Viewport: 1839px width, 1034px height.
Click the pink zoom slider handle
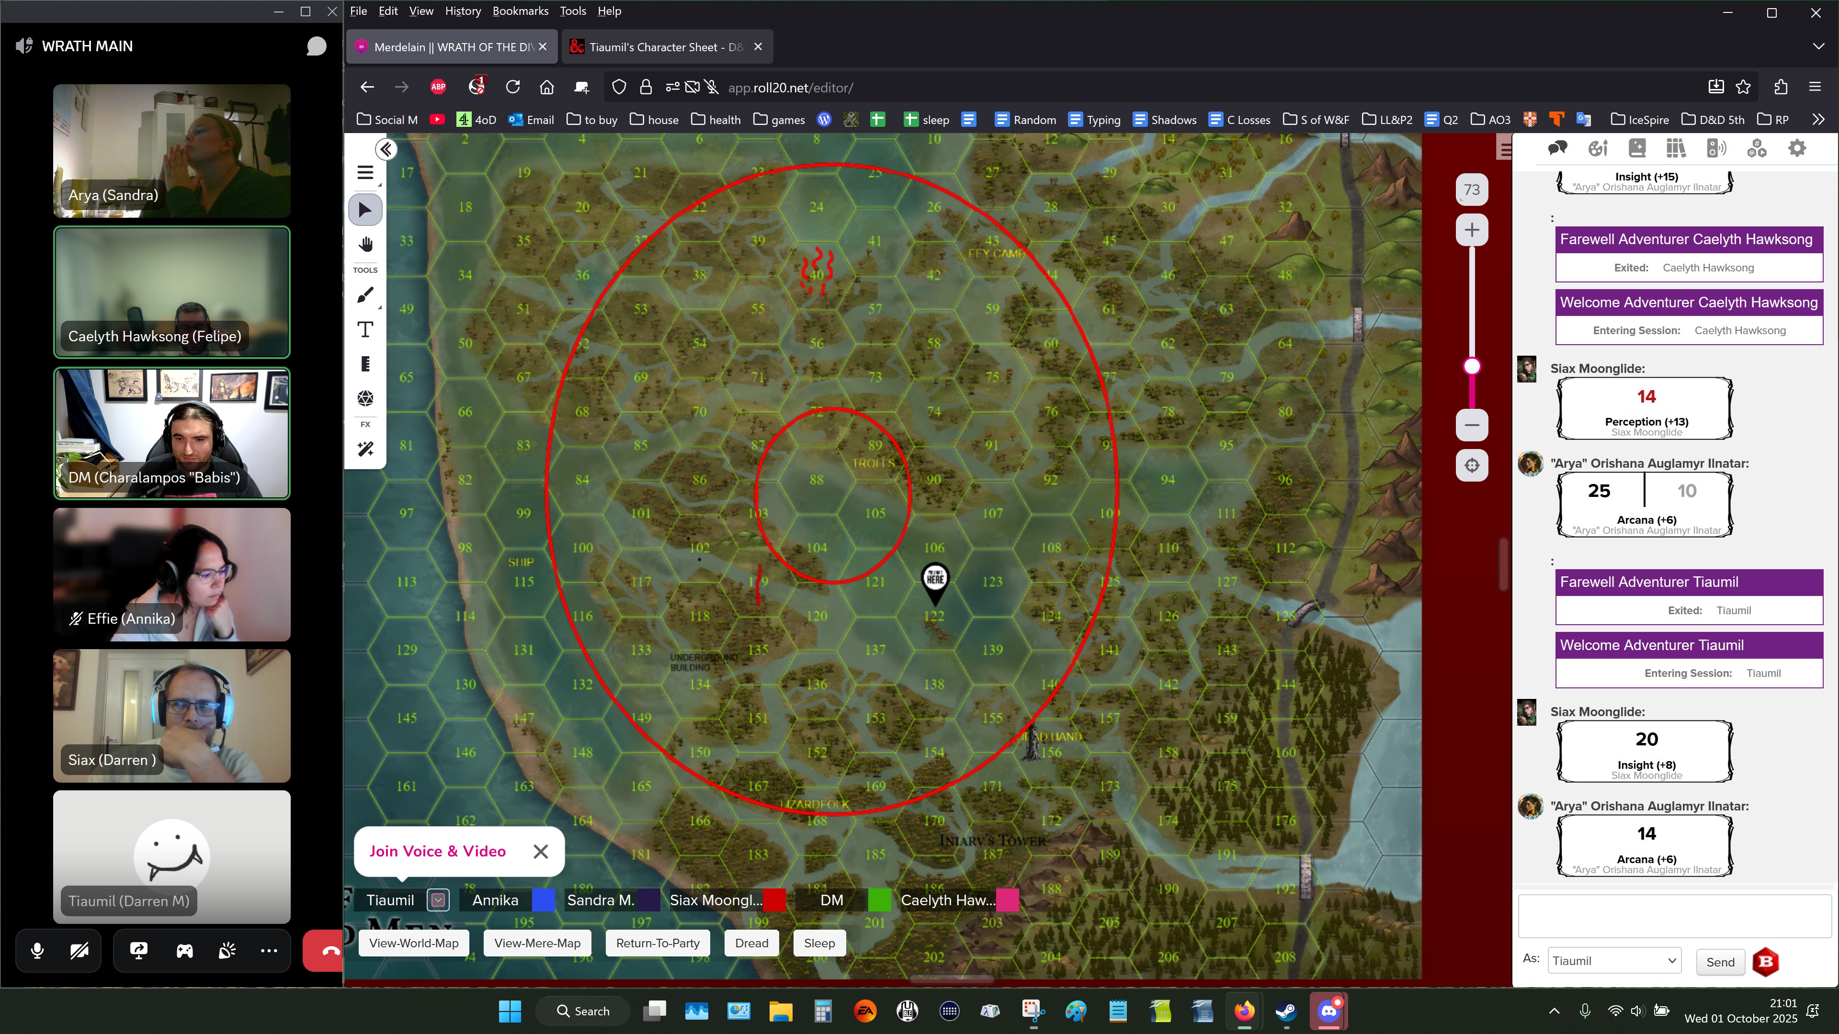click(1471, 366)
